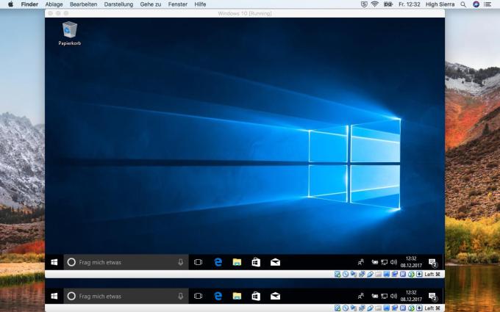Activate Siri from the menu bar
The height and width of the screenshot is (312, 500).
pos(476,4)
